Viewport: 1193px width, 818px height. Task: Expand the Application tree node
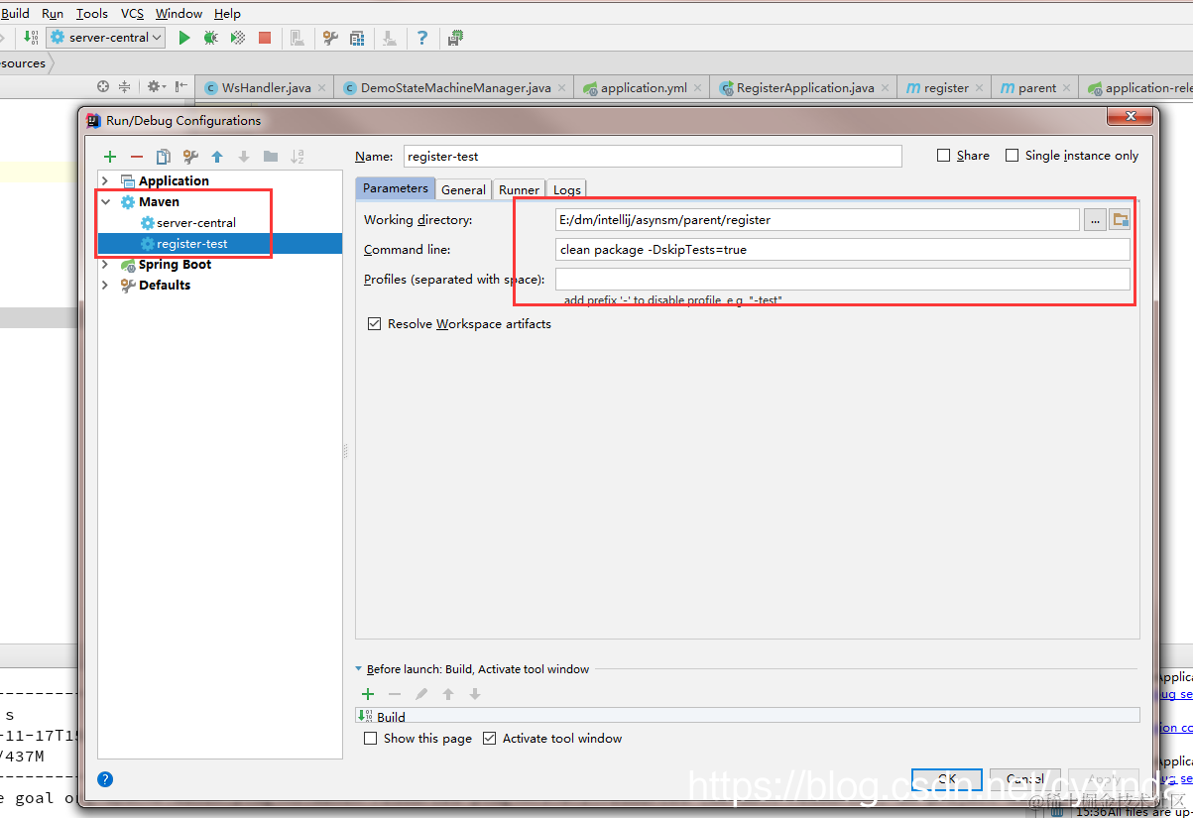point(105,180)
